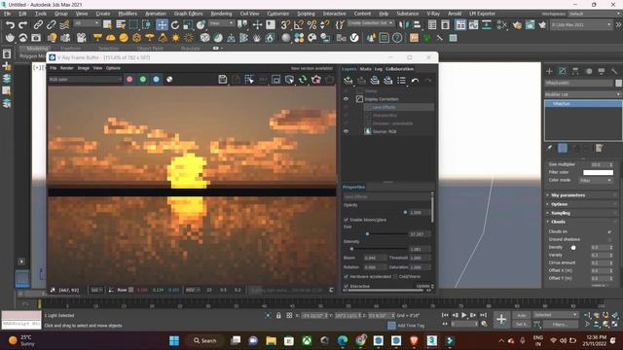Play the animation
This screenshot has width=623, height=350.
463,315
